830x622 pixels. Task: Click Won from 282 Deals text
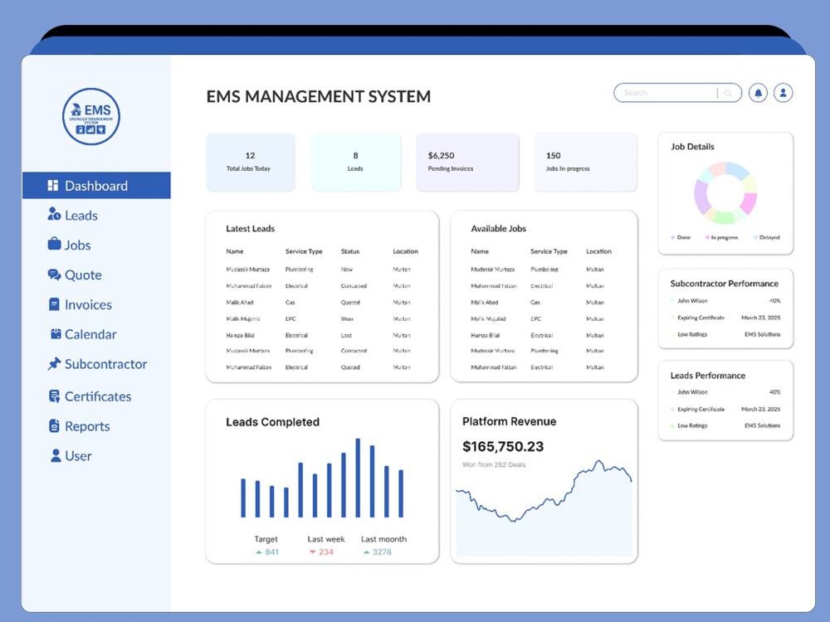(494, 465)
